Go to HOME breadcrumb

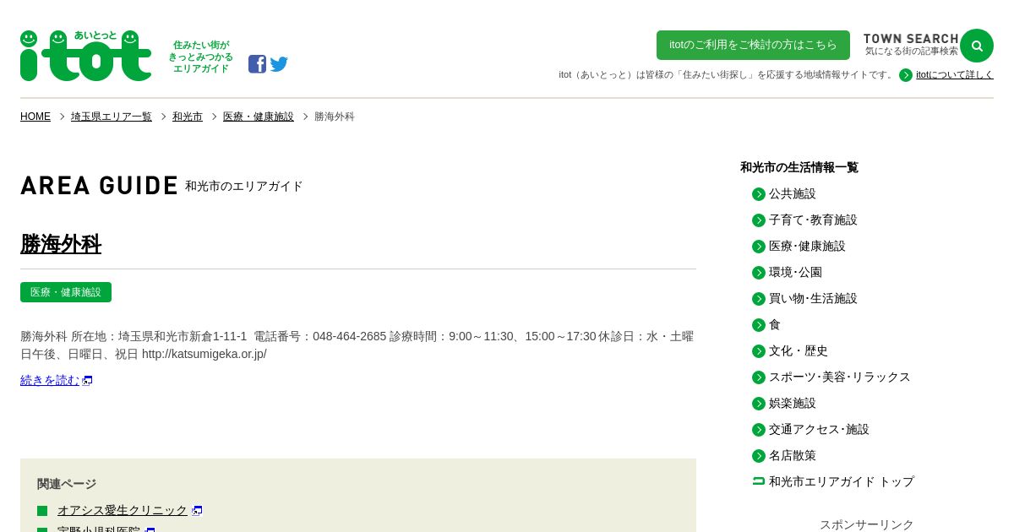click(35, 117)
